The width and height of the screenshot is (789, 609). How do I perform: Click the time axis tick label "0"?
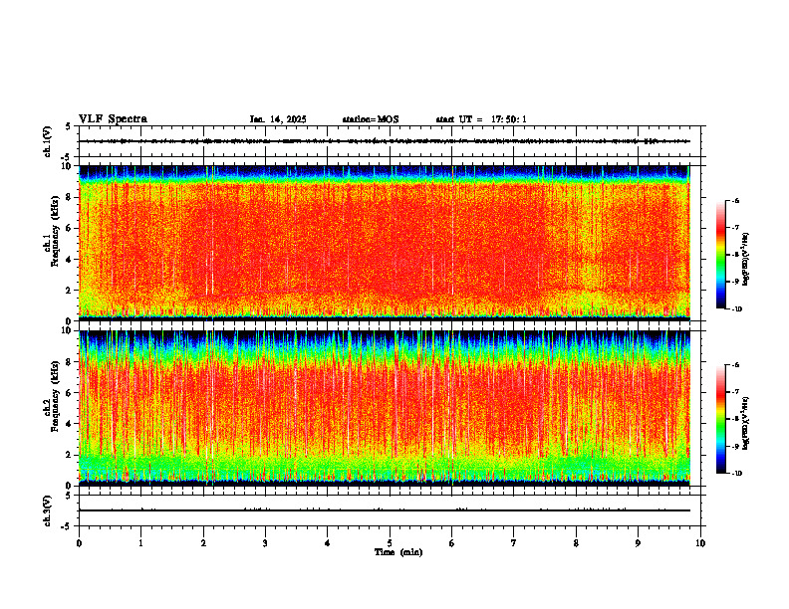(79, 543)
